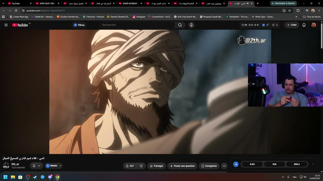Open the tab search dropdown
323x181 pixels.
click(x=3, y=4)
